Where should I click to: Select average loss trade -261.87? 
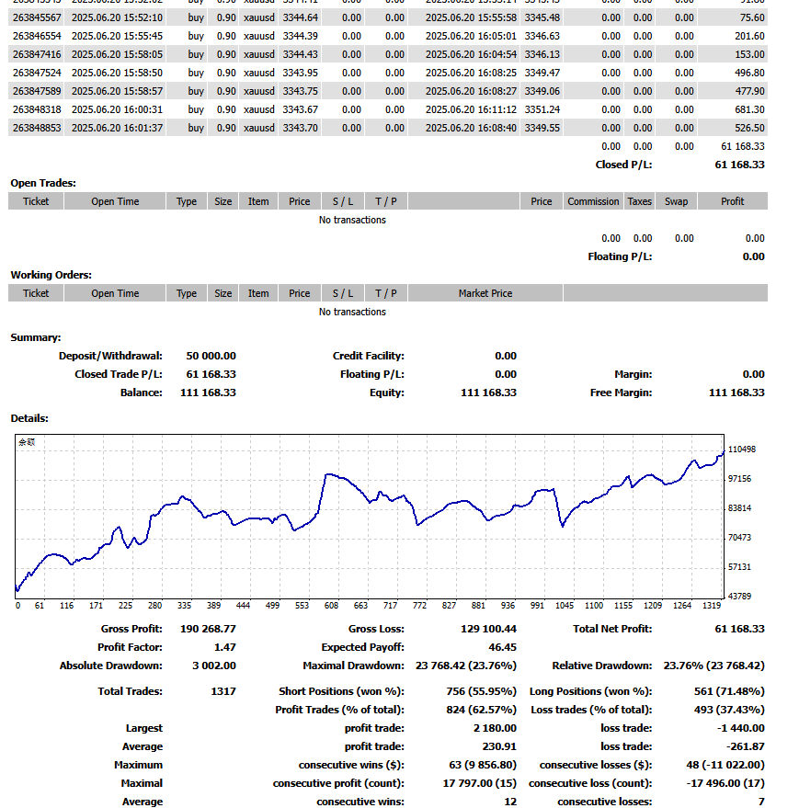coord(745,746)
